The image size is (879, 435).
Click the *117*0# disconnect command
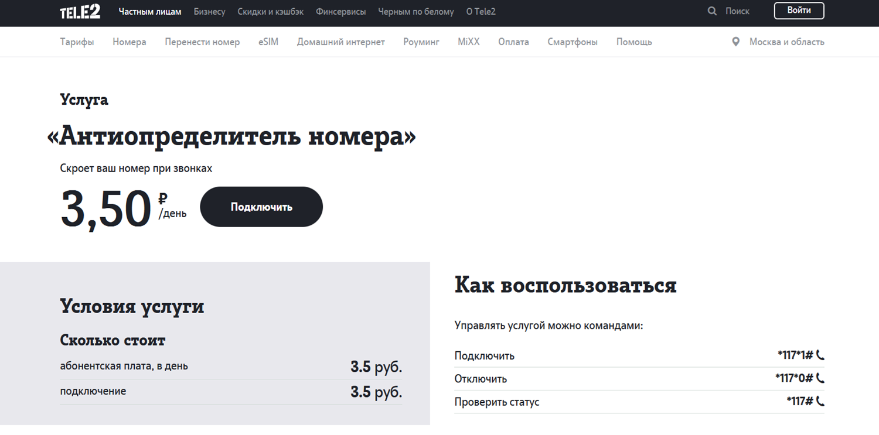tap(794, 378)
